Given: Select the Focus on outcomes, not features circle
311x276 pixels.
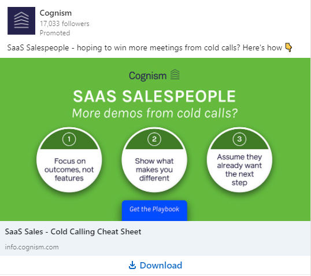Looking at the screenshot, I should [x=69, y=160].
